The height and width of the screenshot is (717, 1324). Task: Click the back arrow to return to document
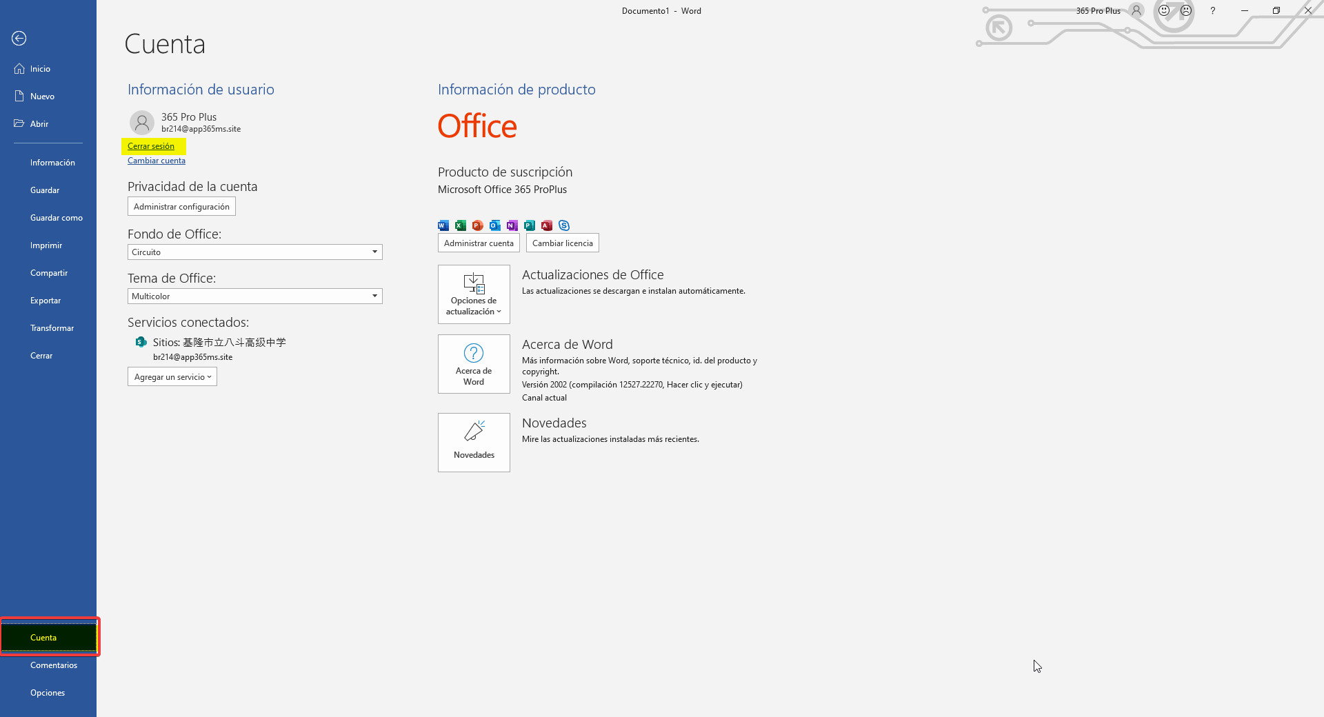19,39
